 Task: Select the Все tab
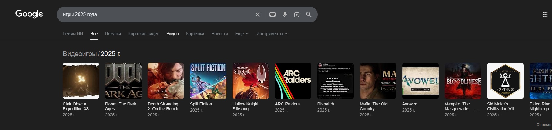click(94, 34)
